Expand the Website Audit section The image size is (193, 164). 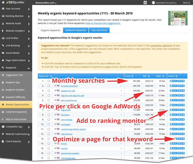[x=29, y=24]
